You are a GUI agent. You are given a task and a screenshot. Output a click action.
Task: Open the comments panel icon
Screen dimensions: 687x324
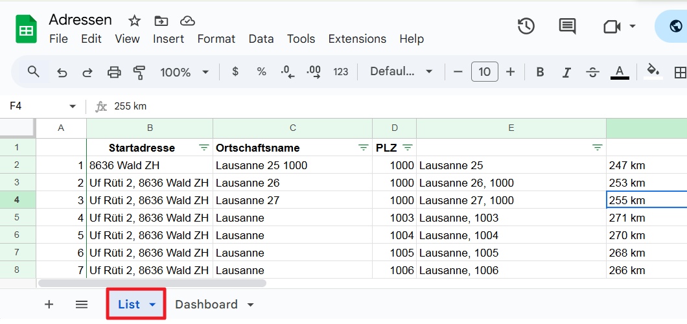(x=567, y=26)
